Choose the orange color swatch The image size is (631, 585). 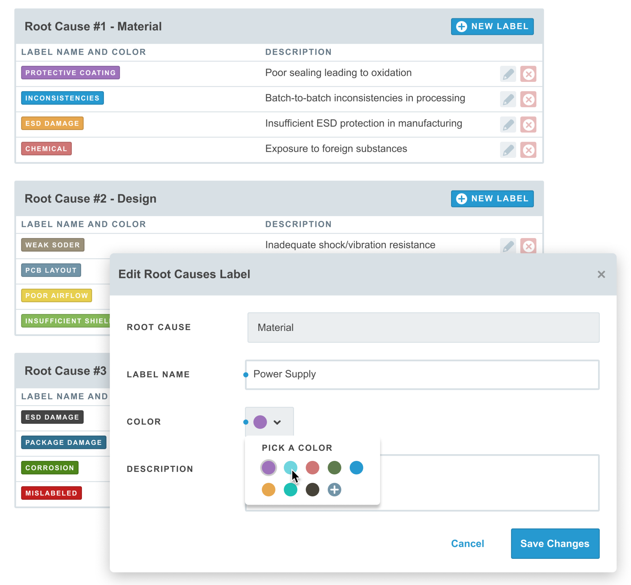(268, 490)
